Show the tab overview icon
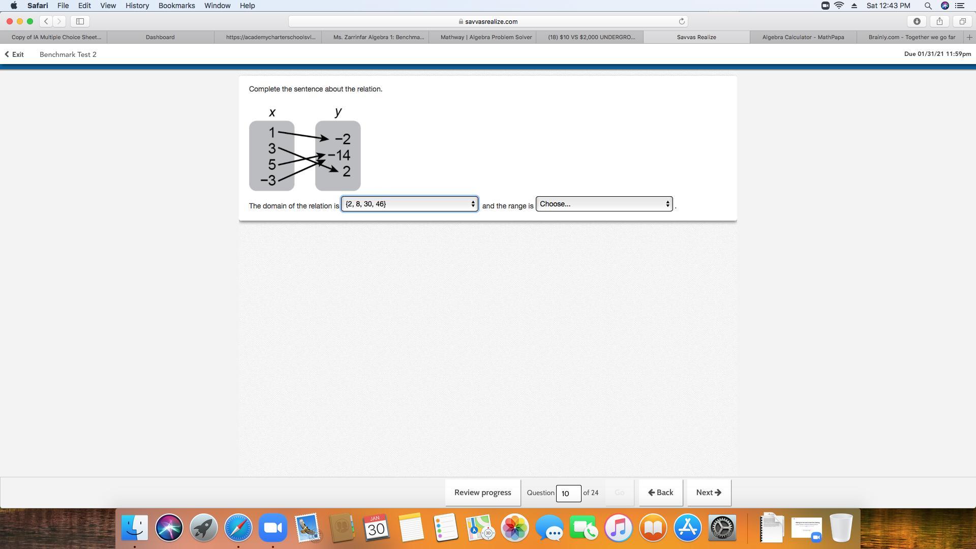The width and height of the screenshot is (976, 549). point(962,21)
